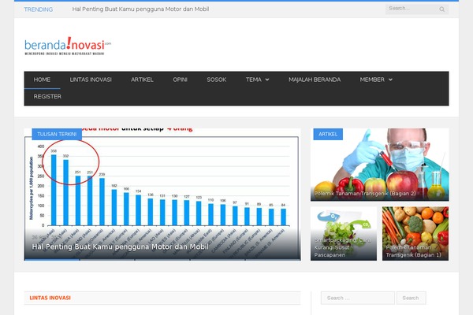Open the blue ARTIKEL category badge
Viewport: 473px width, 315px height.
tap(328, 134)
